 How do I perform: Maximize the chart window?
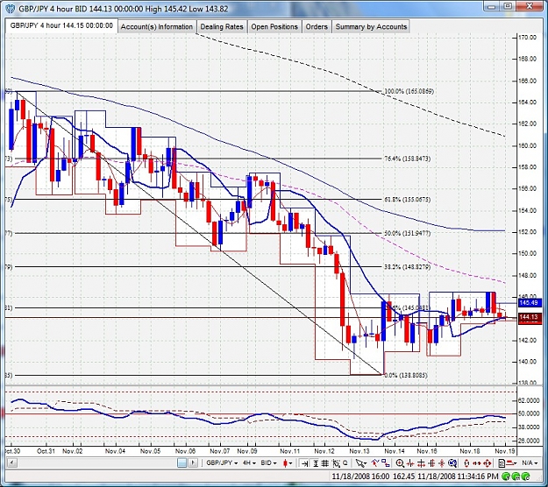(509, 6)
